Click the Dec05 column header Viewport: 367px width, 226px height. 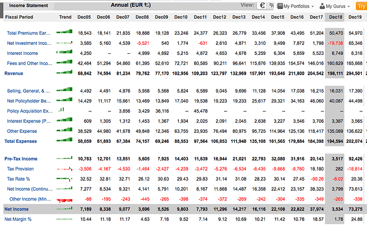[x=85, y=18]
